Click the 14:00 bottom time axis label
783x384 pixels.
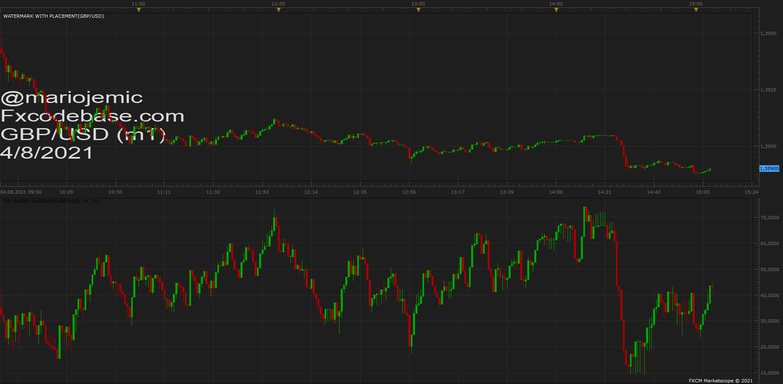[x=556, y=192]
